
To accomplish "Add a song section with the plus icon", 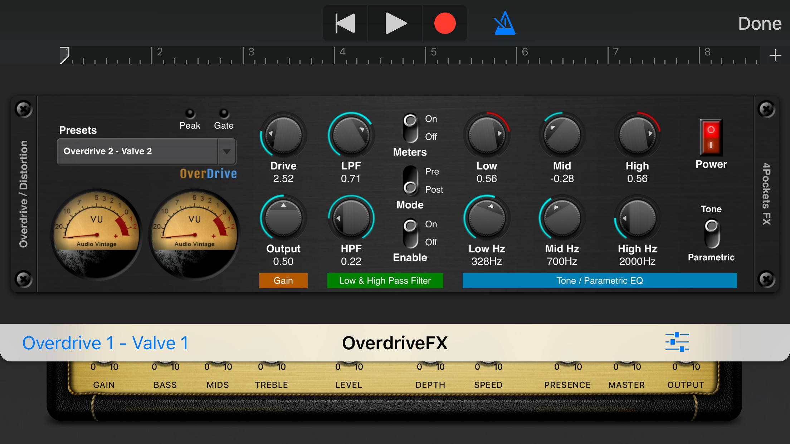I will pos(775,55).
